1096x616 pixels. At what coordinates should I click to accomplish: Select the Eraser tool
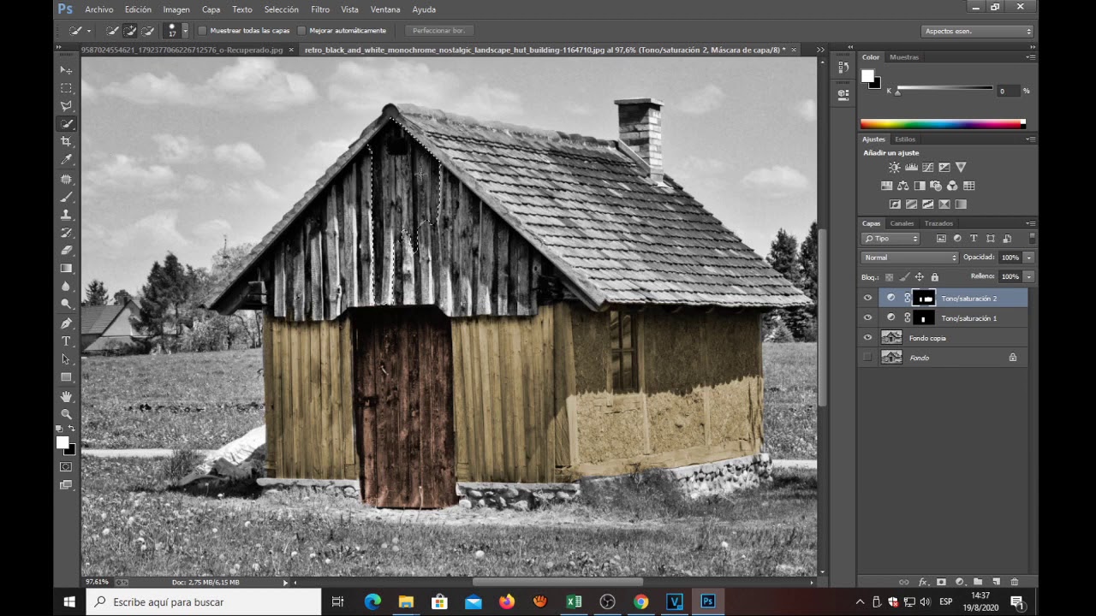pos(66,251)
